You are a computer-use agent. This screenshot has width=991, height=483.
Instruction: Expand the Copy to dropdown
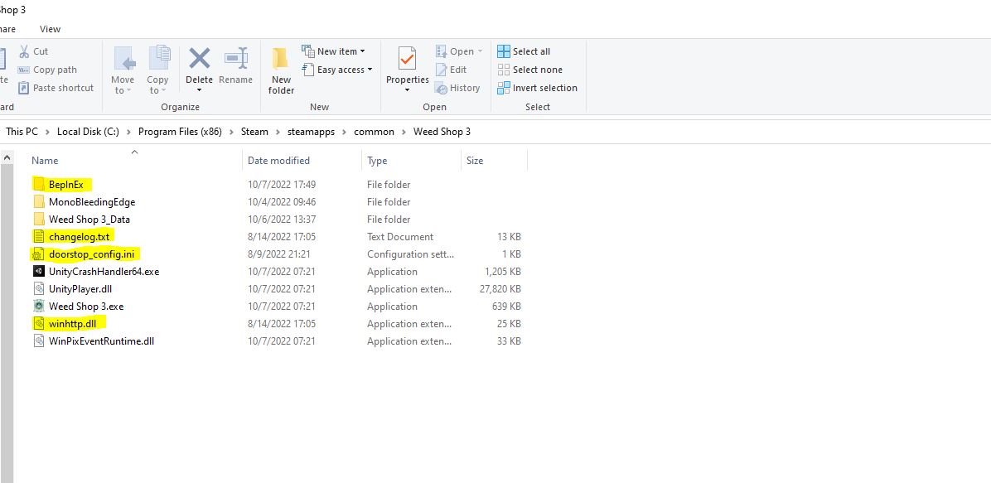[157, 70]
